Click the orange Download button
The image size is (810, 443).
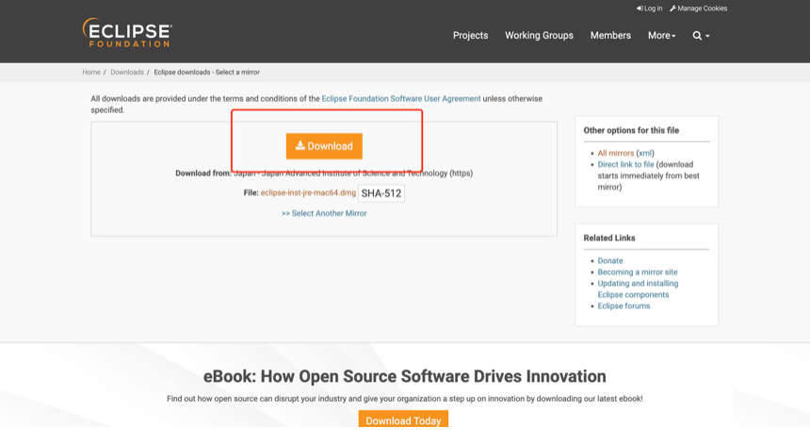(324, 146)
